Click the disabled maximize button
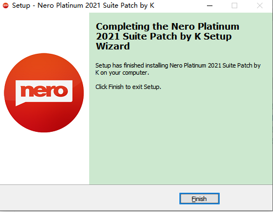The width and height of the screenshot is (273, 212). point(234,5)
